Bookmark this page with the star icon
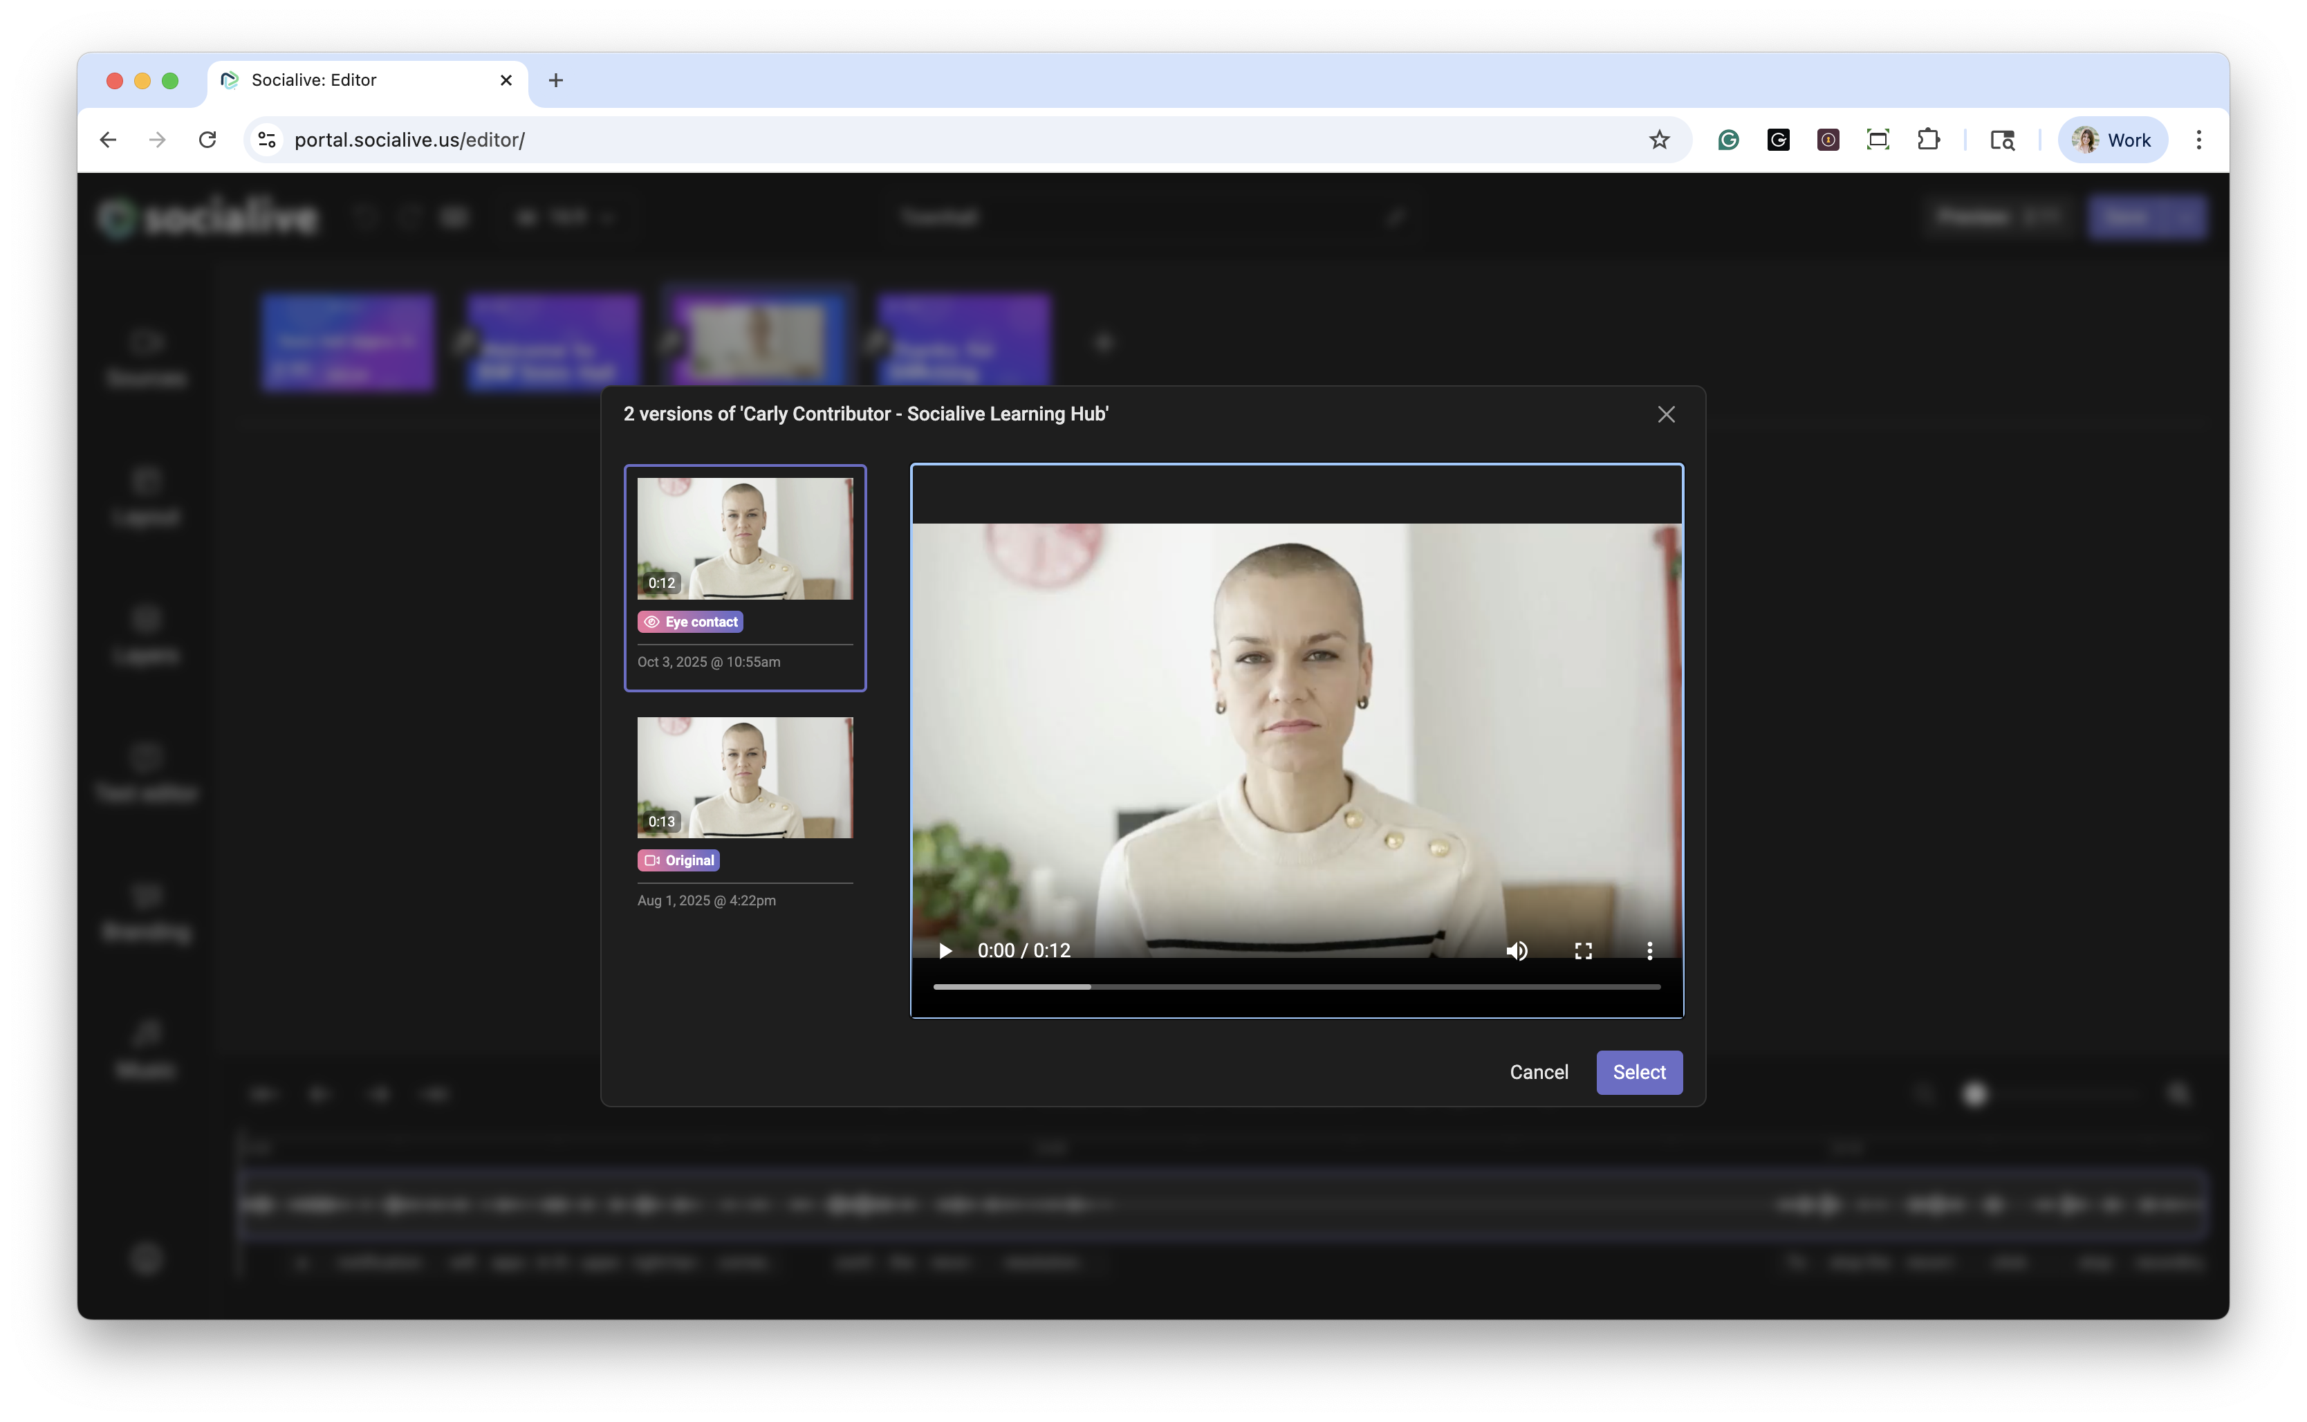This screenshot has width=2307, height=1422. pos(1658,140)
